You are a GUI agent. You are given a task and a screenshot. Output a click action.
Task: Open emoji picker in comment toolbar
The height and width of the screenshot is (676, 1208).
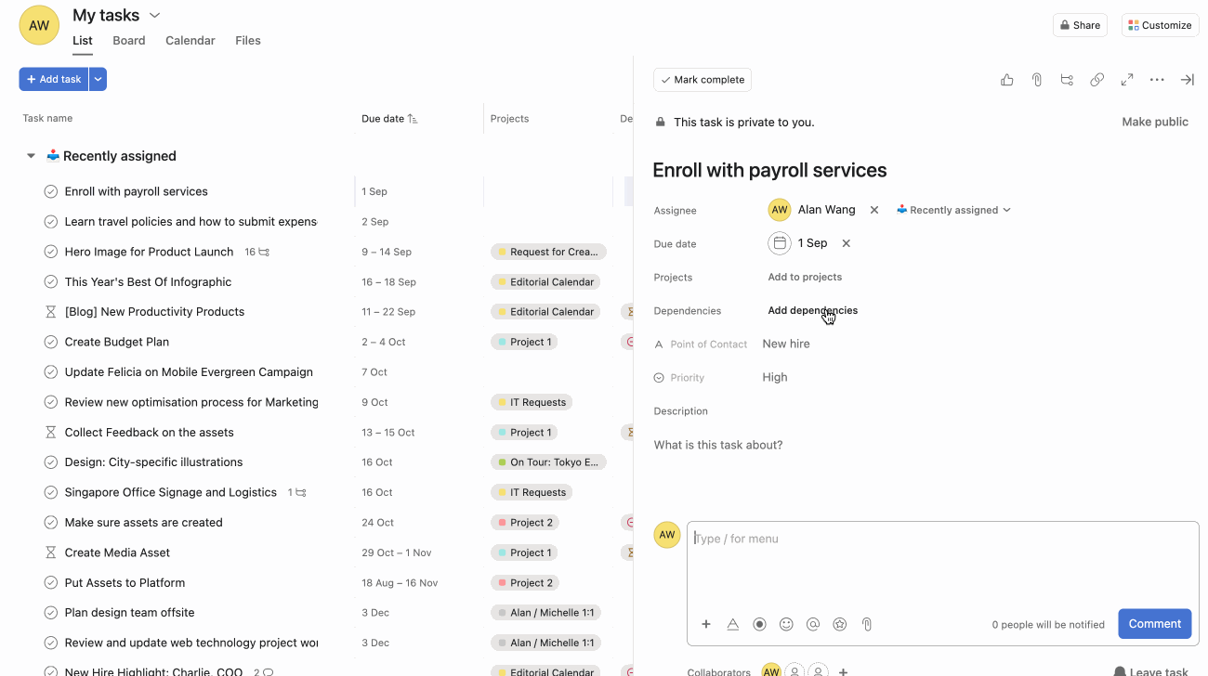pyautogui.click(x=786, y=625)
